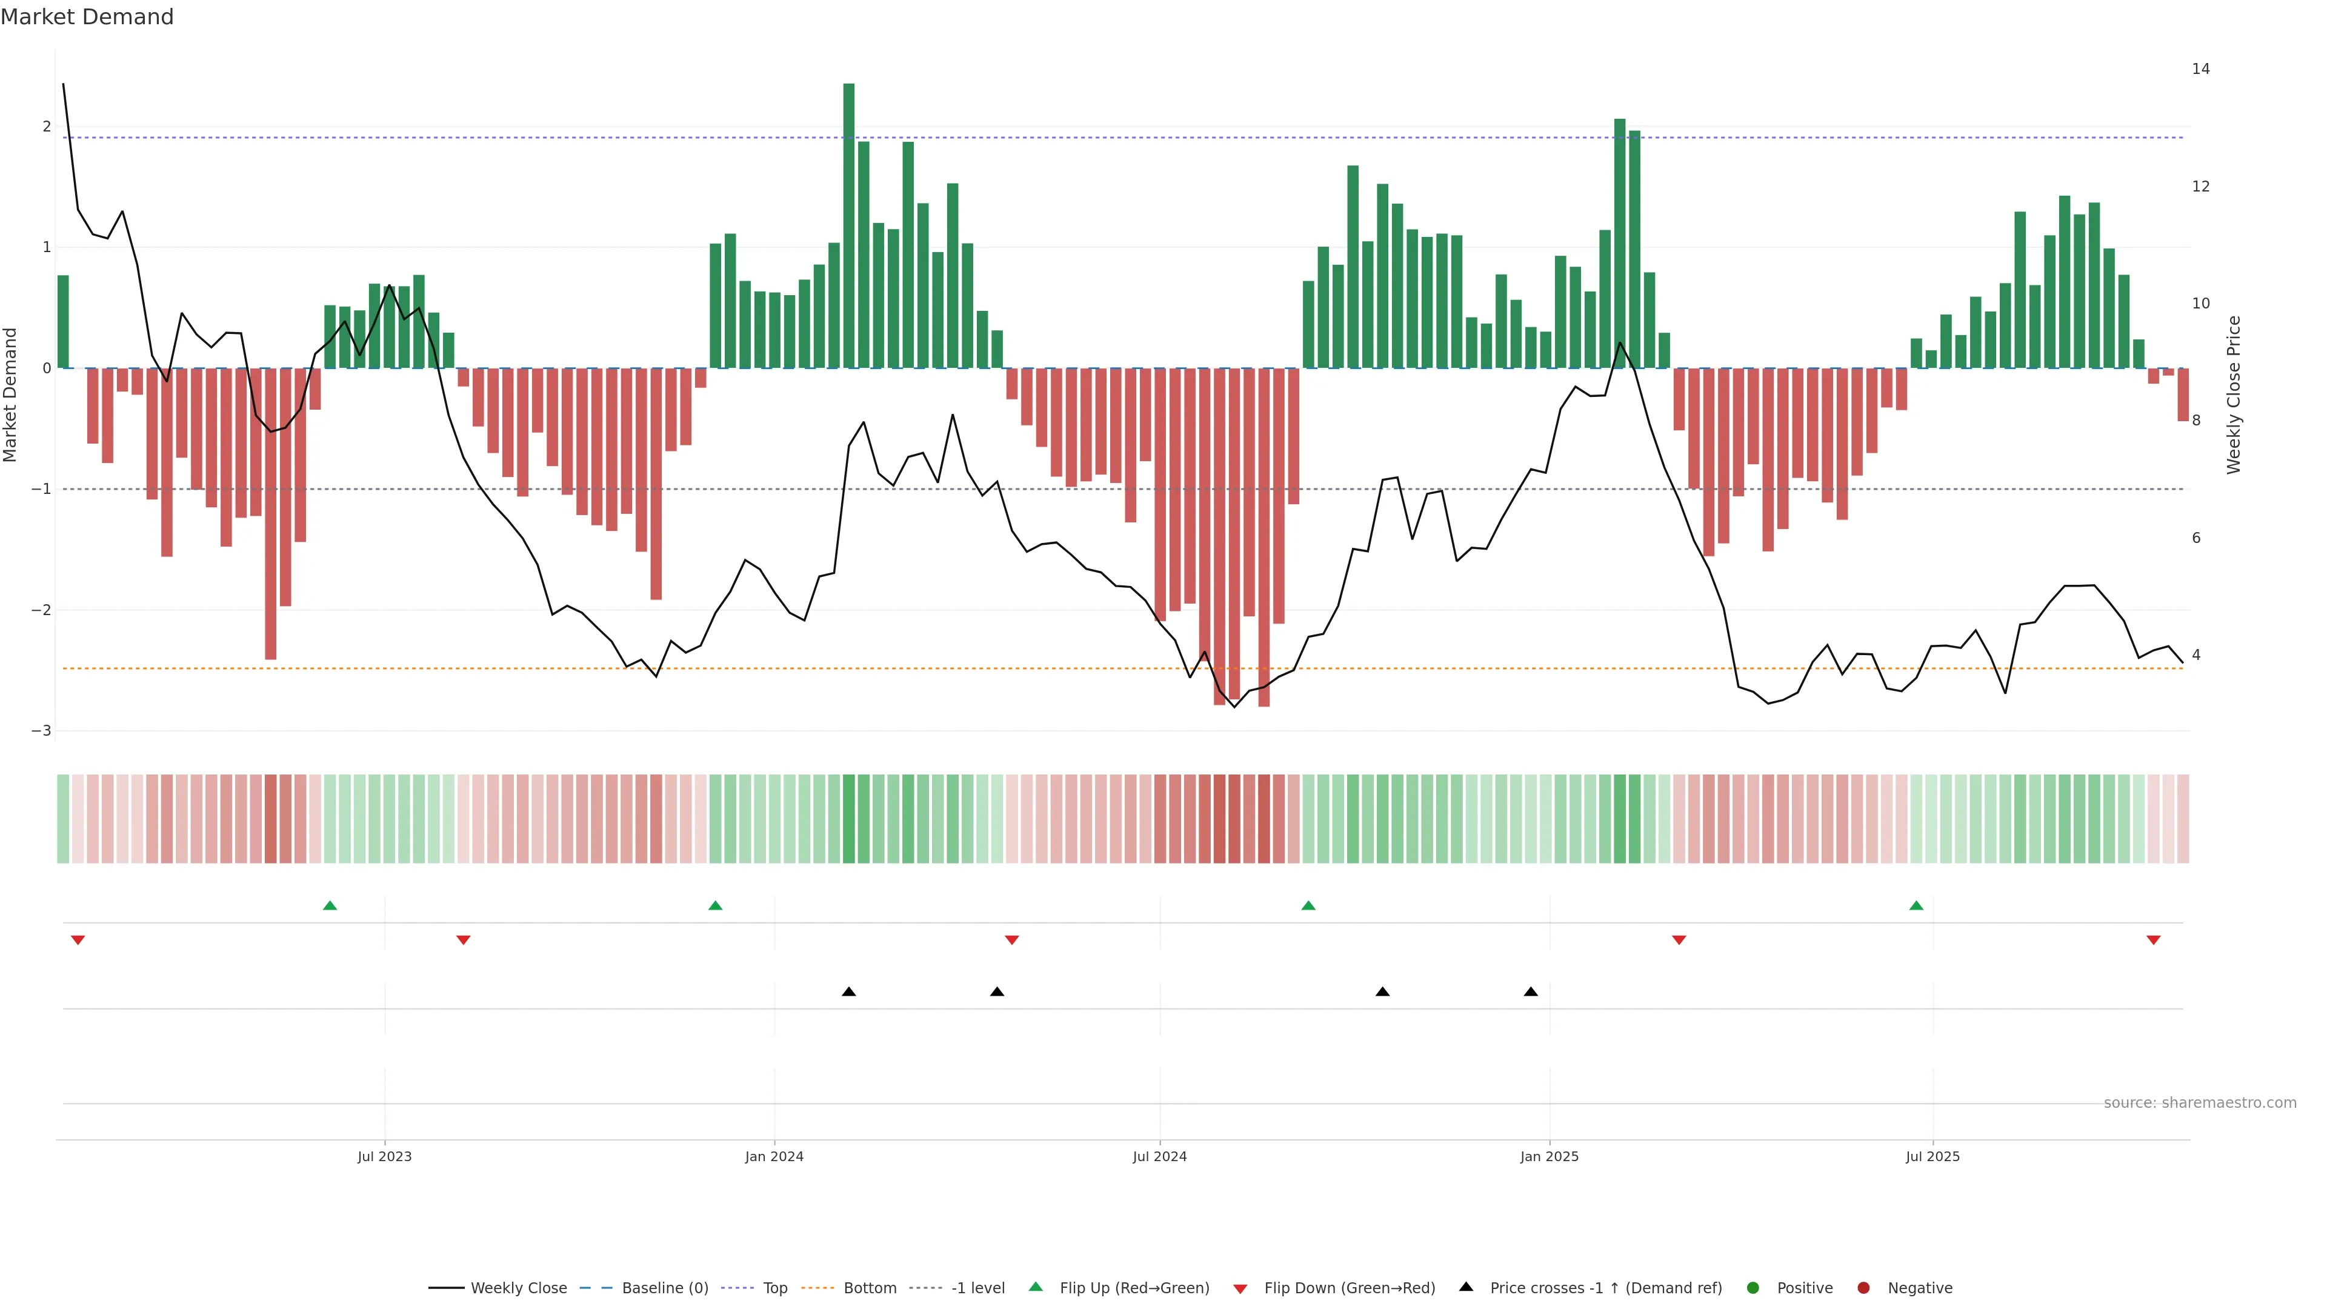Toggle the Baseline (0) legend item
Screen dimensions: 2327x1309
point(664,1287)
